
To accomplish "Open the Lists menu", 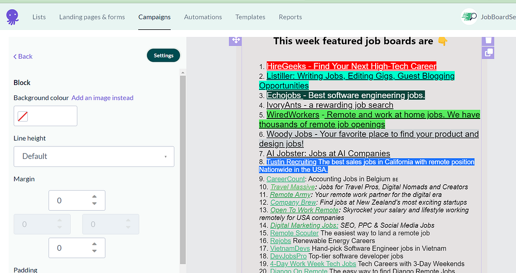I will point(39,17).
